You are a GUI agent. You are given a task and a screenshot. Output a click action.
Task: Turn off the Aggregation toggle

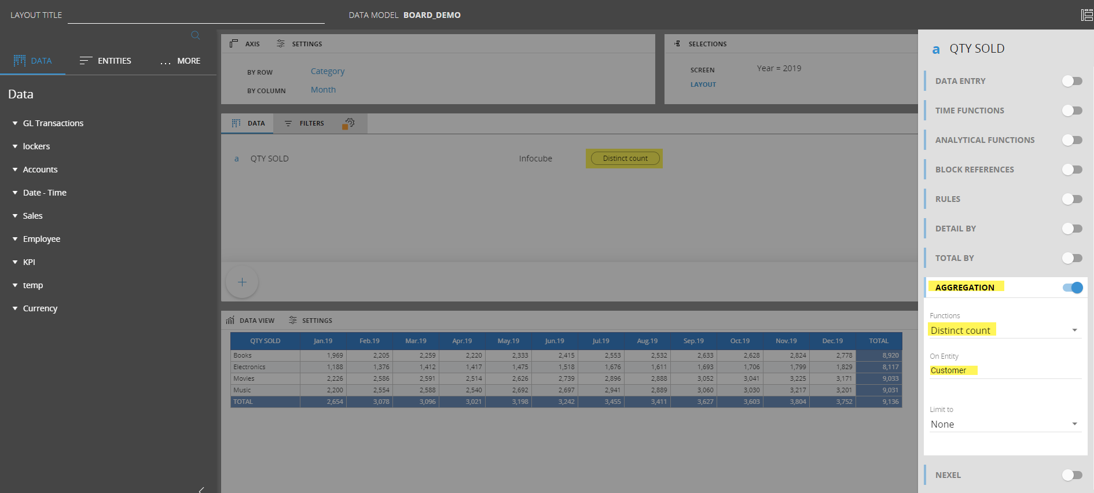pos(1072,288)
